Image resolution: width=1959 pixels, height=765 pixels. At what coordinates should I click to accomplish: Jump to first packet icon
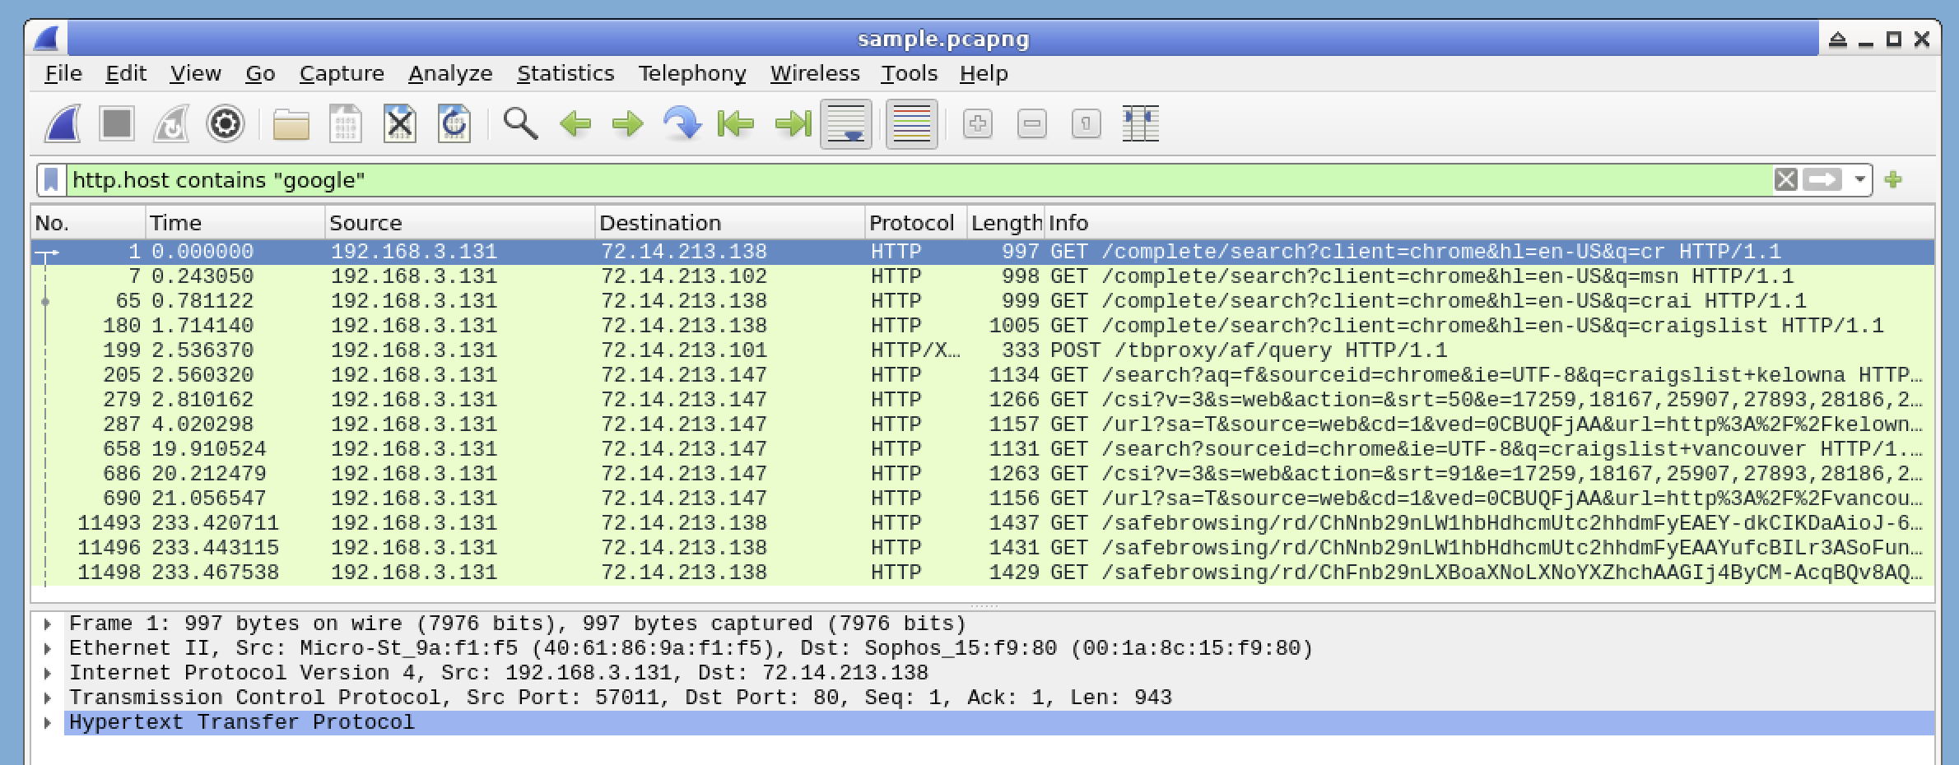coord(736,124)
